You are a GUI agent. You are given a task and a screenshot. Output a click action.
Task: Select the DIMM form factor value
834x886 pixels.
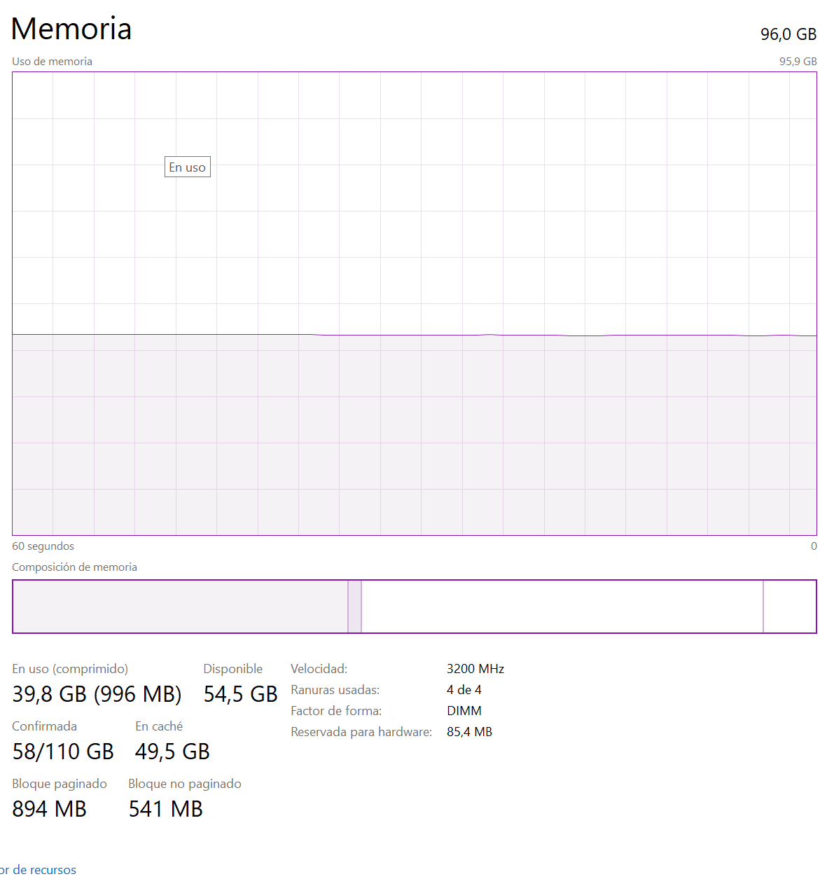pyautogui.click(x=464, y=711)
